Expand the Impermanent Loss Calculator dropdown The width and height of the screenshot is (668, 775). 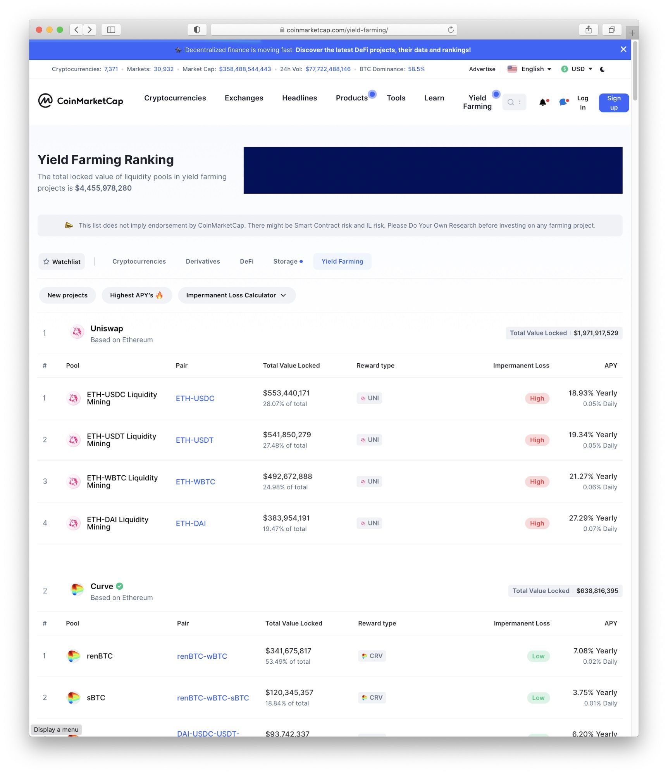[x=236, y=295]
